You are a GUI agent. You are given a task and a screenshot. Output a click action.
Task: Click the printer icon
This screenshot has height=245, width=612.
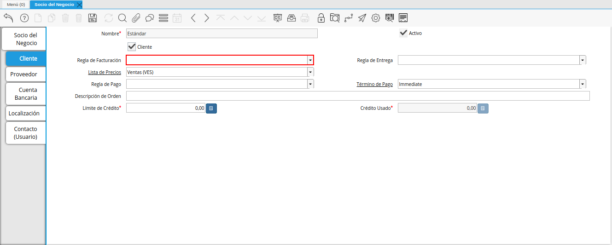click(x=305, y=18)
